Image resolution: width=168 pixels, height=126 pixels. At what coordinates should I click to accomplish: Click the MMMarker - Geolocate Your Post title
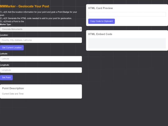(x=25, y=6)
